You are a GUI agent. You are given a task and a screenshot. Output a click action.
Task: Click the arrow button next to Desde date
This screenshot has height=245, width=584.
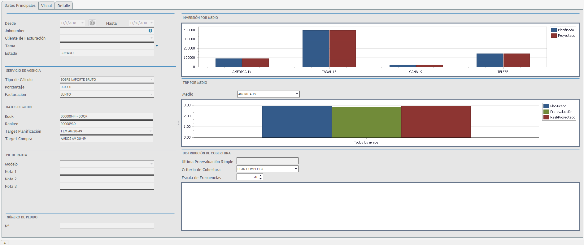pyautogui.click(x=92, y=23)
